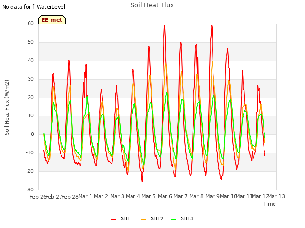Click the y-axis label -10

click(30, 153)
